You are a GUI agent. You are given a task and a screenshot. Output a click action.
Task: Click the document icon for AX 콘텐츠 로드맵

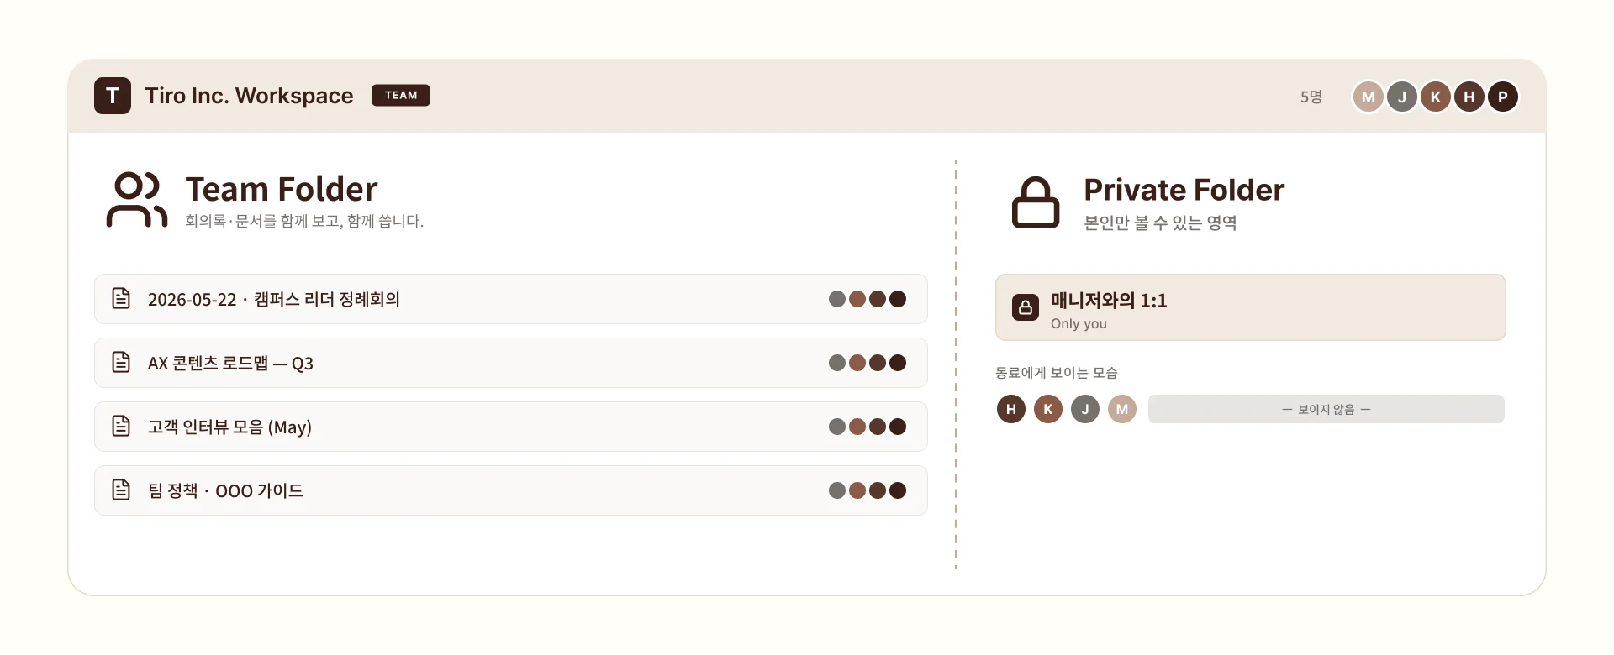coord(121,362)
